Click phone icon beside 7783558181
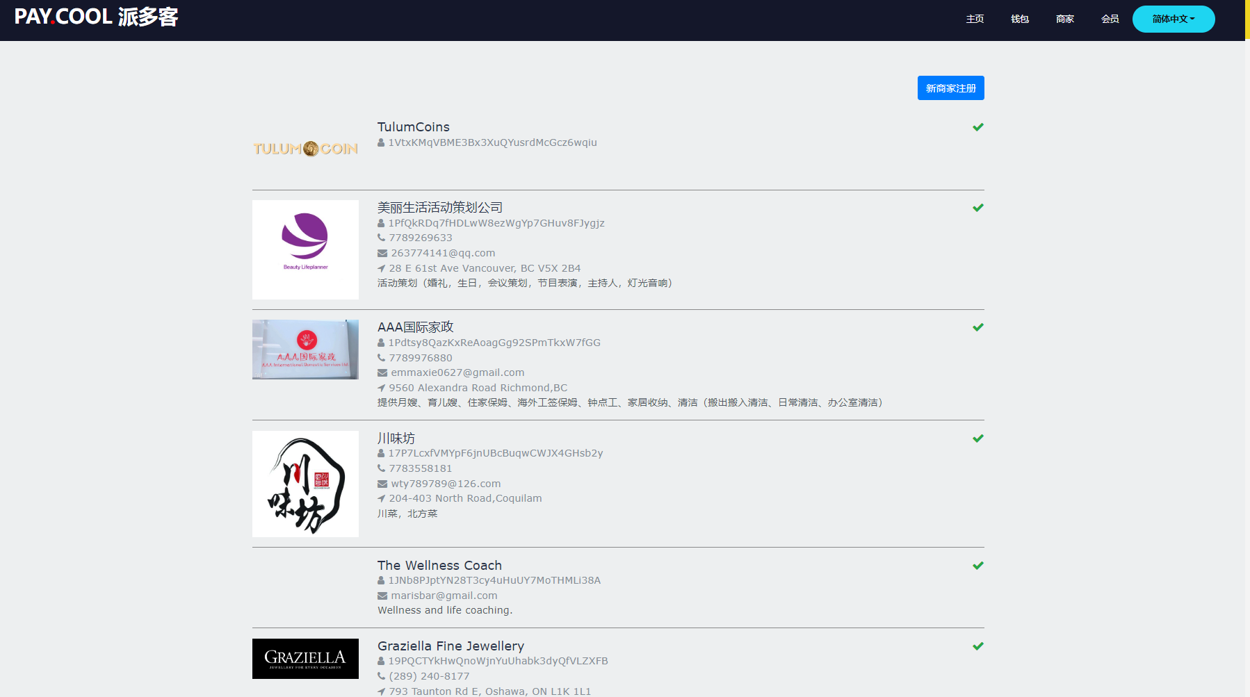 (381, 468)
